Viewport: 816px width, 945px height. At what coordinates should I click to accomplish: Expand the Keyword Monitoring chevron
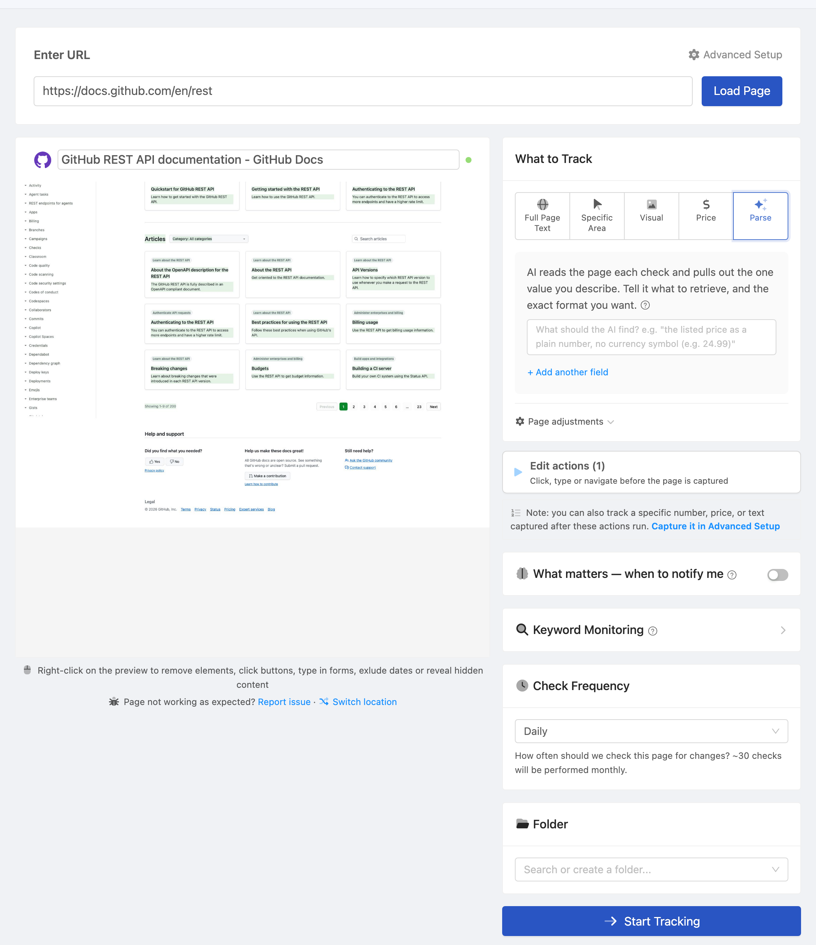pos(783,630)
